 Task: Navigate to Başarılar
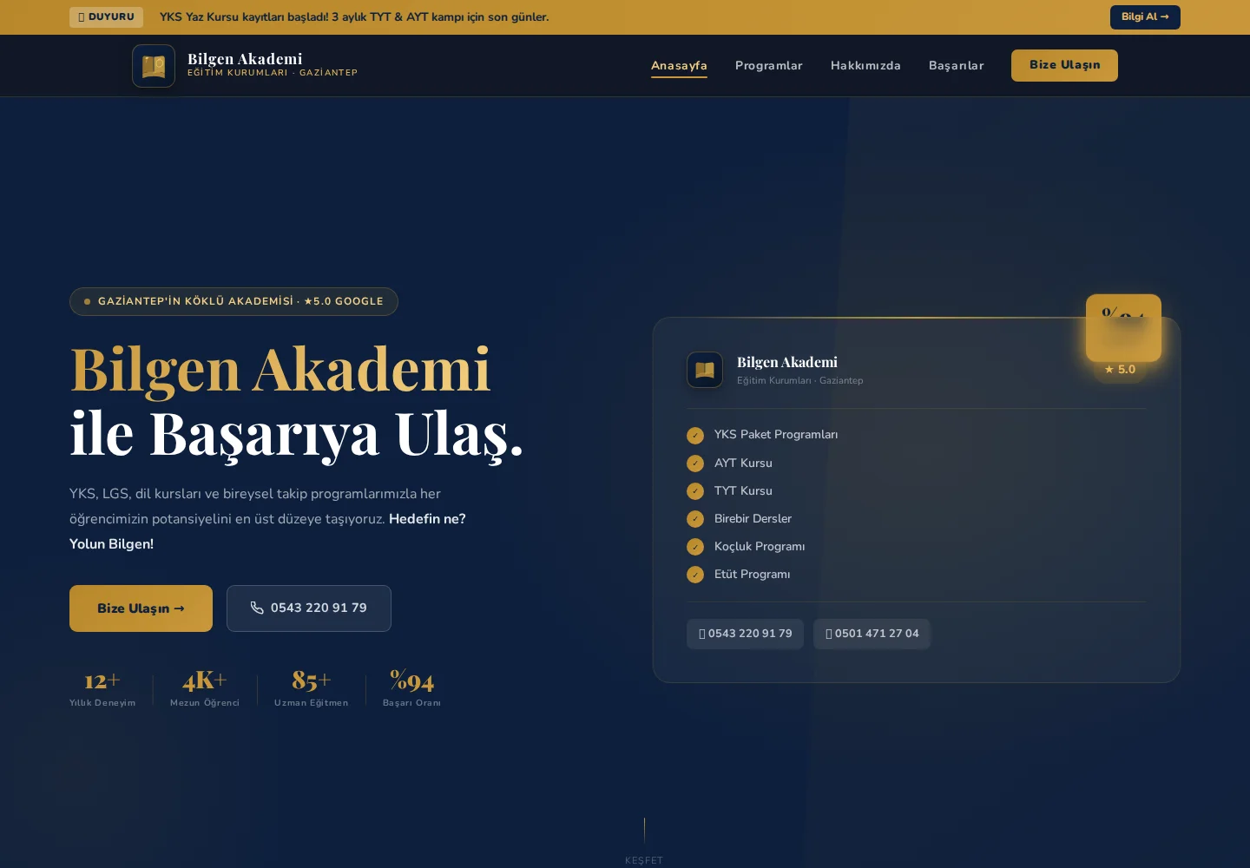tap(957, 66)
